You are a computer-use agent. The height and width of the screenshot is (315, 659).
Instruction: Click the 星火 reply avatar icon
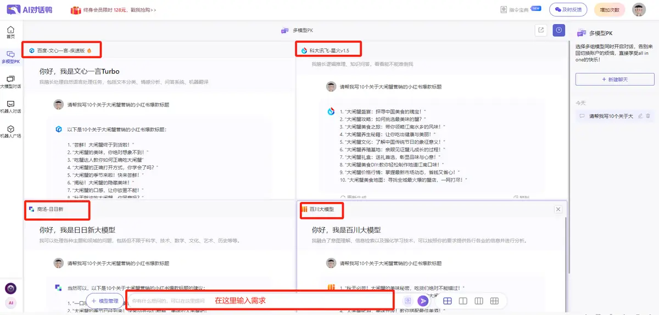pos(331,111)
